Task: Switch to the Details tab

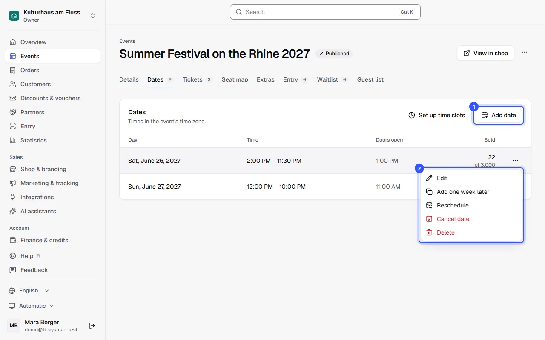Action: click(x=129, y=79)
